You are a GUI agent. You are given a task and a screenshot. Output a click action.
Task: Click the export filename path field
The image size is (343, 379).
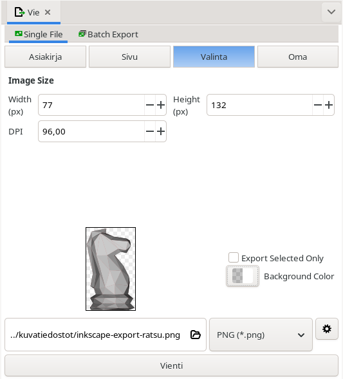[x=106, y=335]
